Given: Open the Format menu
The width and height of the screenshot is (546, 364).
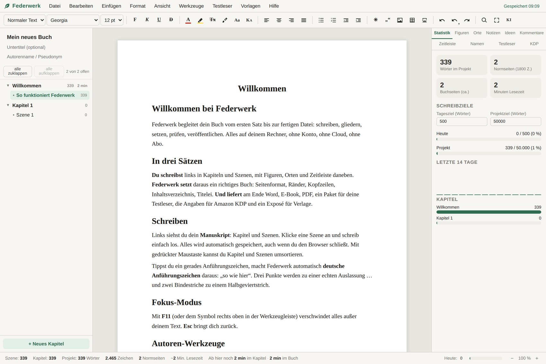Looking at the screenshot, I should (138, 6).
